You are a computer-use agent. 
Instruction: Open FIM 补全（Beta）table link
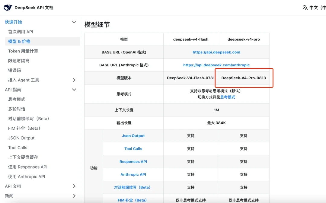click(x=133, y=200)
